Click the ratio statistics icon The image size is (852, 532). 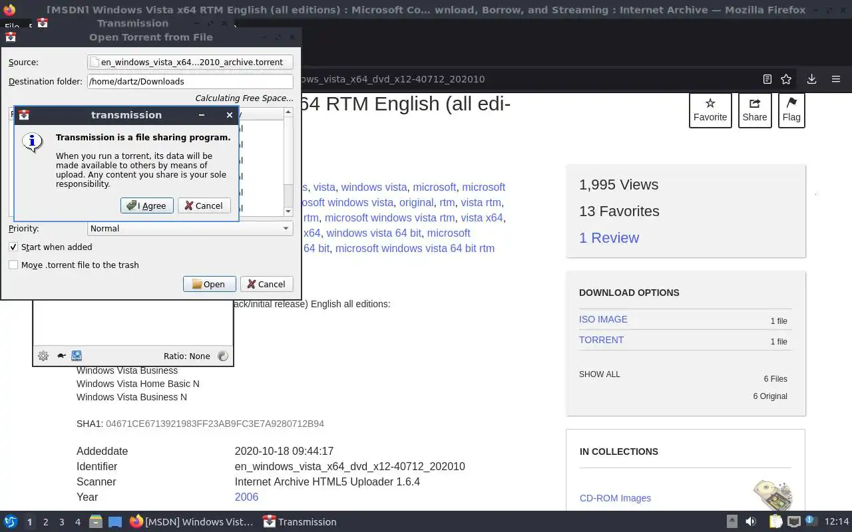[223, 356]
